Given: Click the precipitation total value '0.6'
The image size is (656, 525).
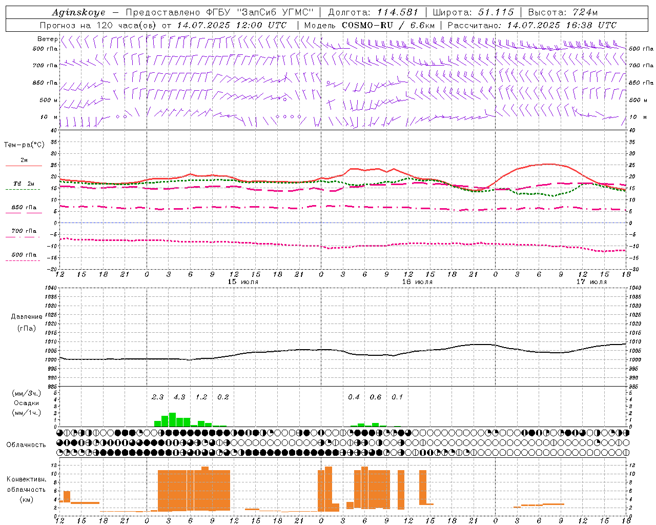Looking at the screenshot, I should click(376, 397).
